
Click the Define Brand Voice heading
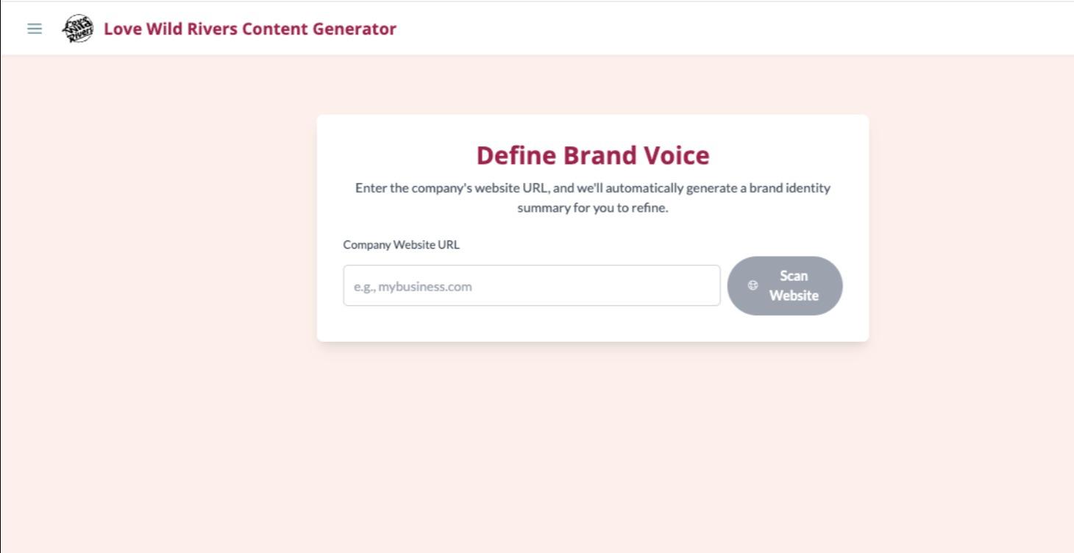(x=593, y=155)
